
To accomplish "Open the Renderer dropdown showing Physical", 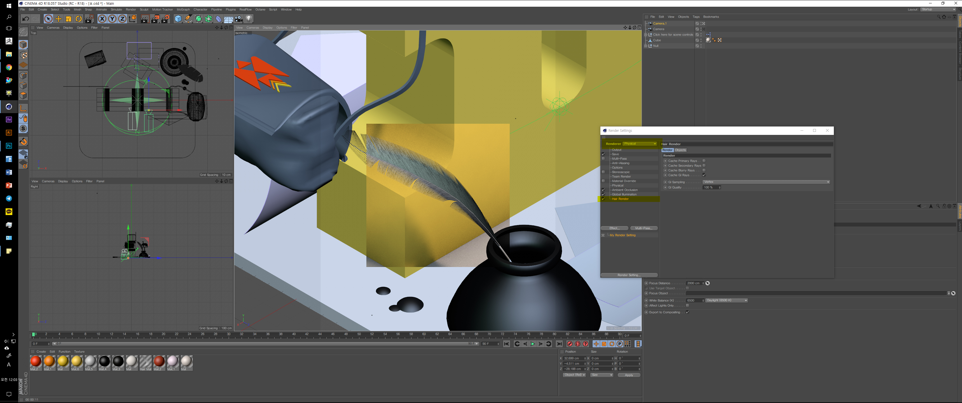I will [640, 144].
